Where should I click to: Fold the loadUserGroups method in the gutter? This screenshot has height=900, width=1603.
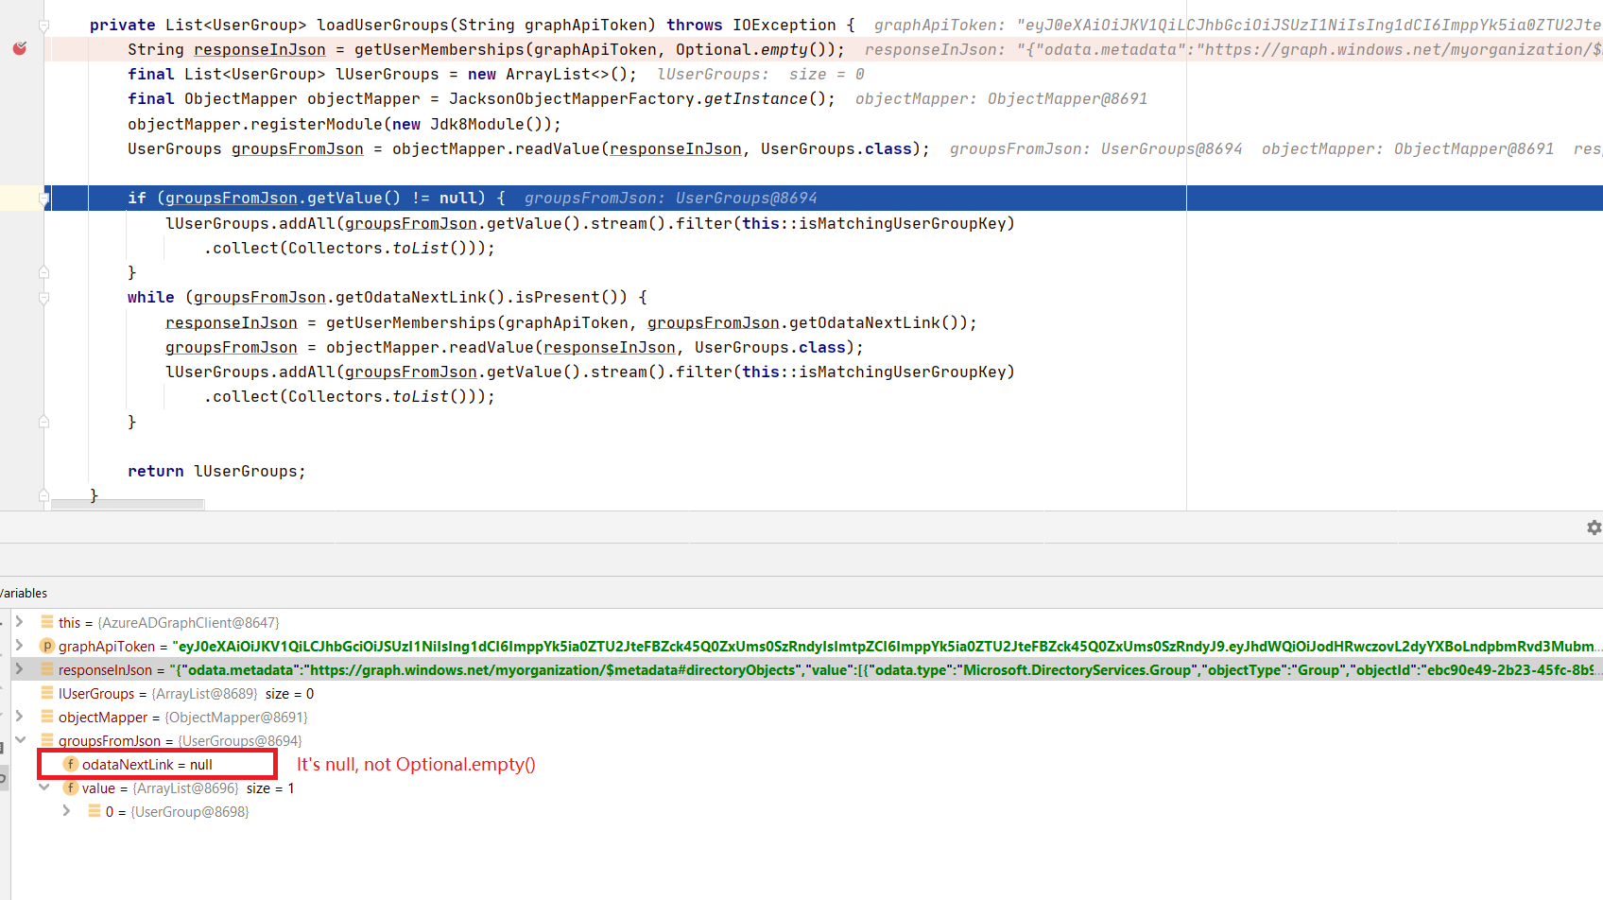click(43, 26)
